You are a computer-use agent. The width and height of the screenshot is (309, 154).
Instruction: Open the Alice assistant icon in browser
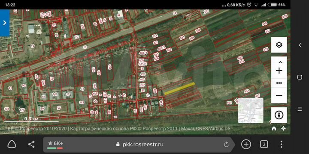[x=12, y=145]
